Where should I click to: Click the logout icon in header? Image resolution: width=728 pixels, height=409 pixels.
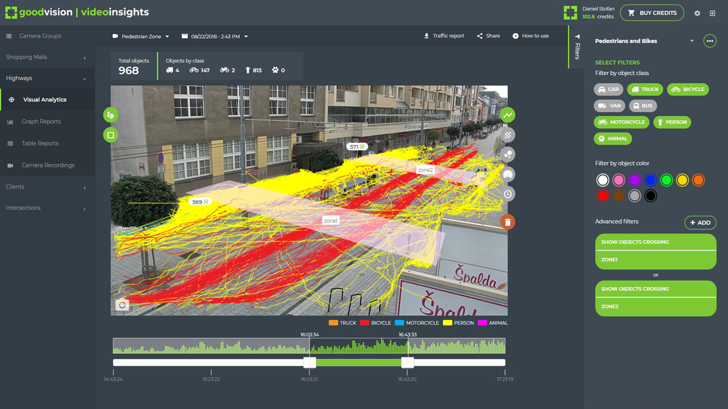click(713, 13)
